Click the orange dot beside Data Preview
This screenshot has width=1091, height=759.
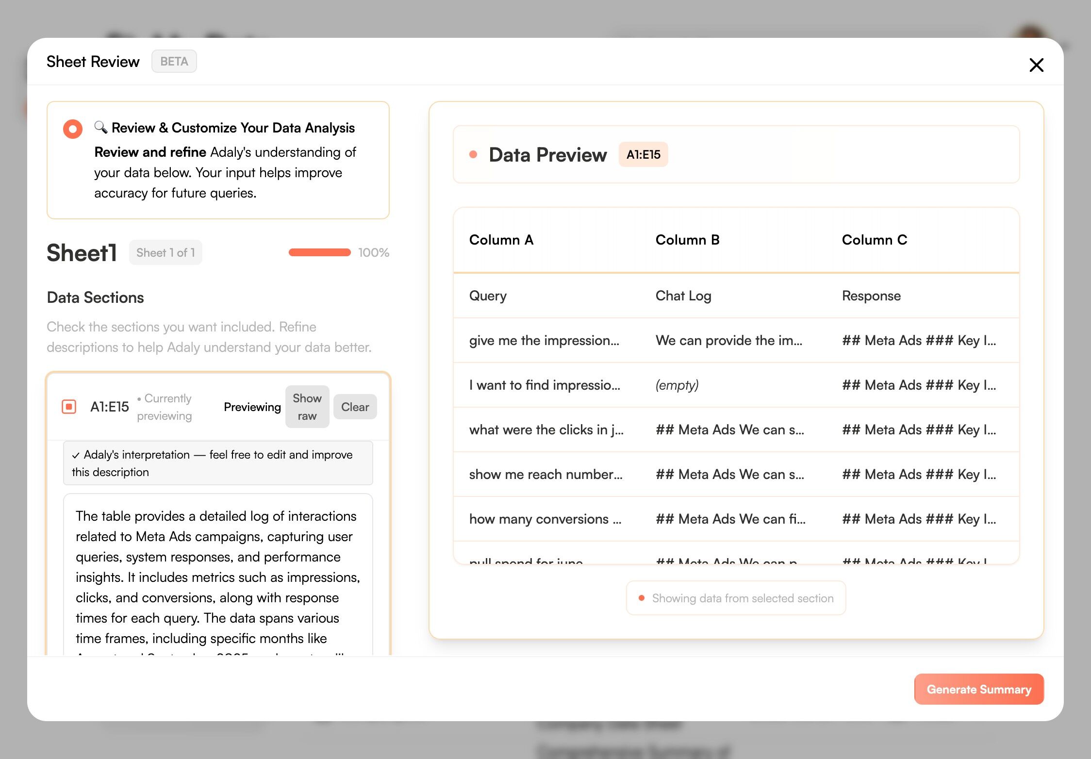(x=473, y=155)
